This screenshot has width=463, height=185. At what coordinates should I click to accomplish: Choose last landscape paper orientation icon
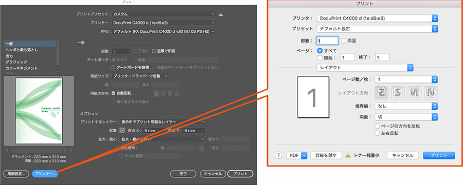(177, 94)
